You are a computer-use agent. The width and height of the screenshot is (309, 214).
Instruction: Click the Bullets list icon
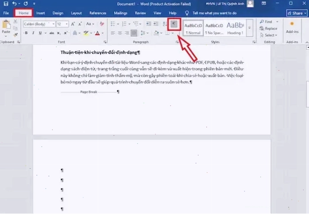113,24
